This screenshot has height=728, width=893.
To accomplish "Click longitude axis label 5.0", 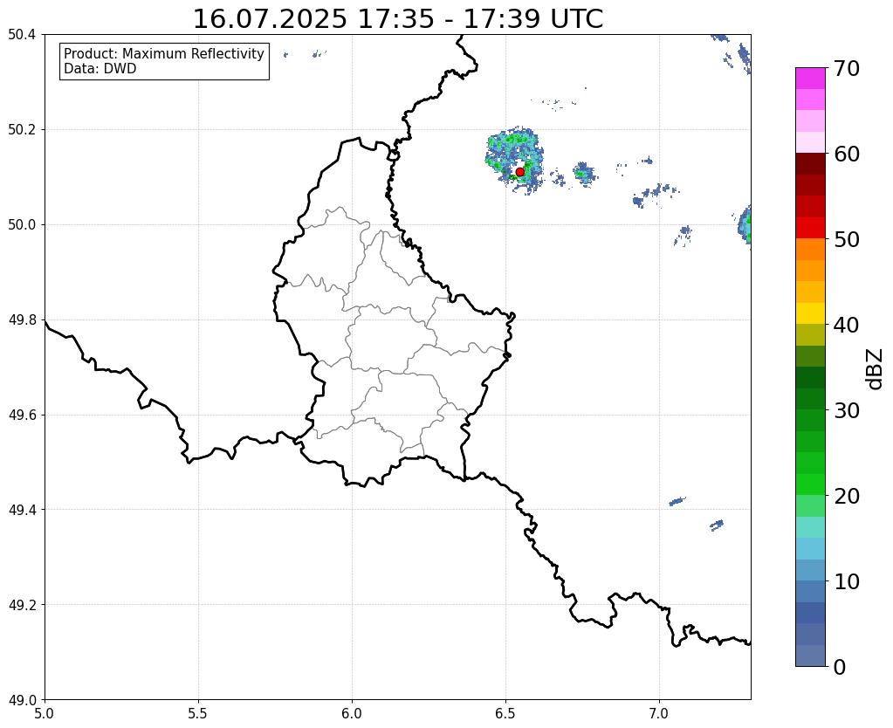I will point(45,714).
